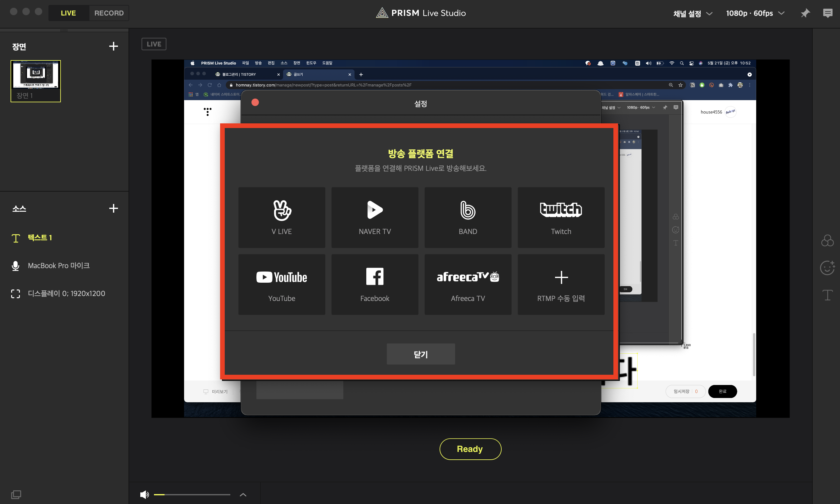Open the 방송 menu in the captured menu bar
Viewport: 840px width, 504px height.
point(258,63)
